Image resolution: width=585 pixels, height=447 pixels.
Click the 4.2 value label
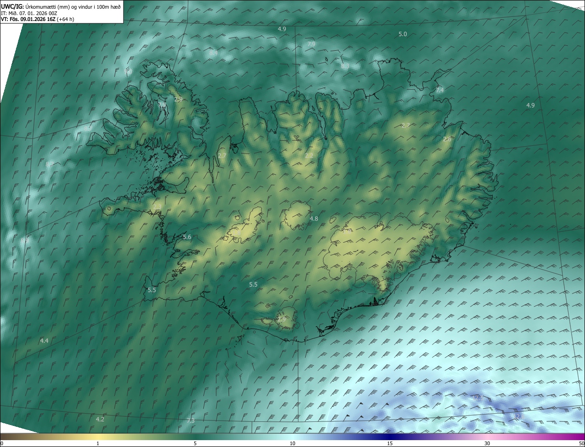coord(100,419)
